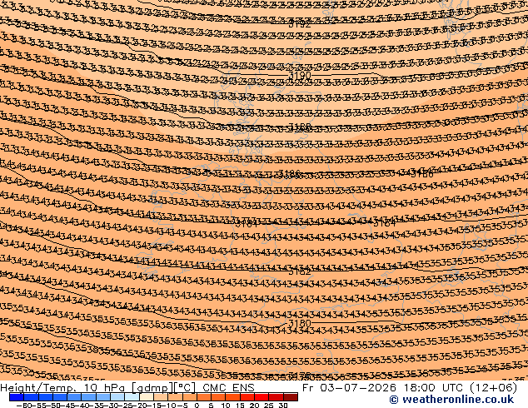
Task: Select the 3182 contour height label
Action: tap(300, 271)
